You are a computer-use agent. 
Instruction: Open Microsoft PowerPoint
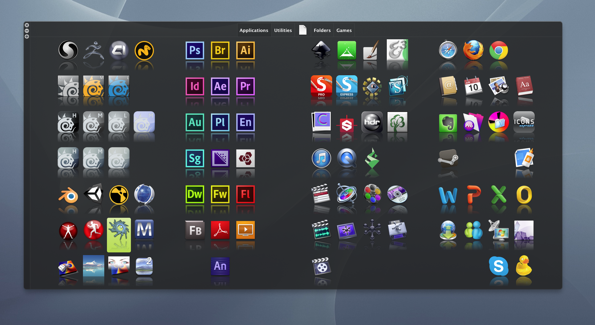click(x=473, y=194)
